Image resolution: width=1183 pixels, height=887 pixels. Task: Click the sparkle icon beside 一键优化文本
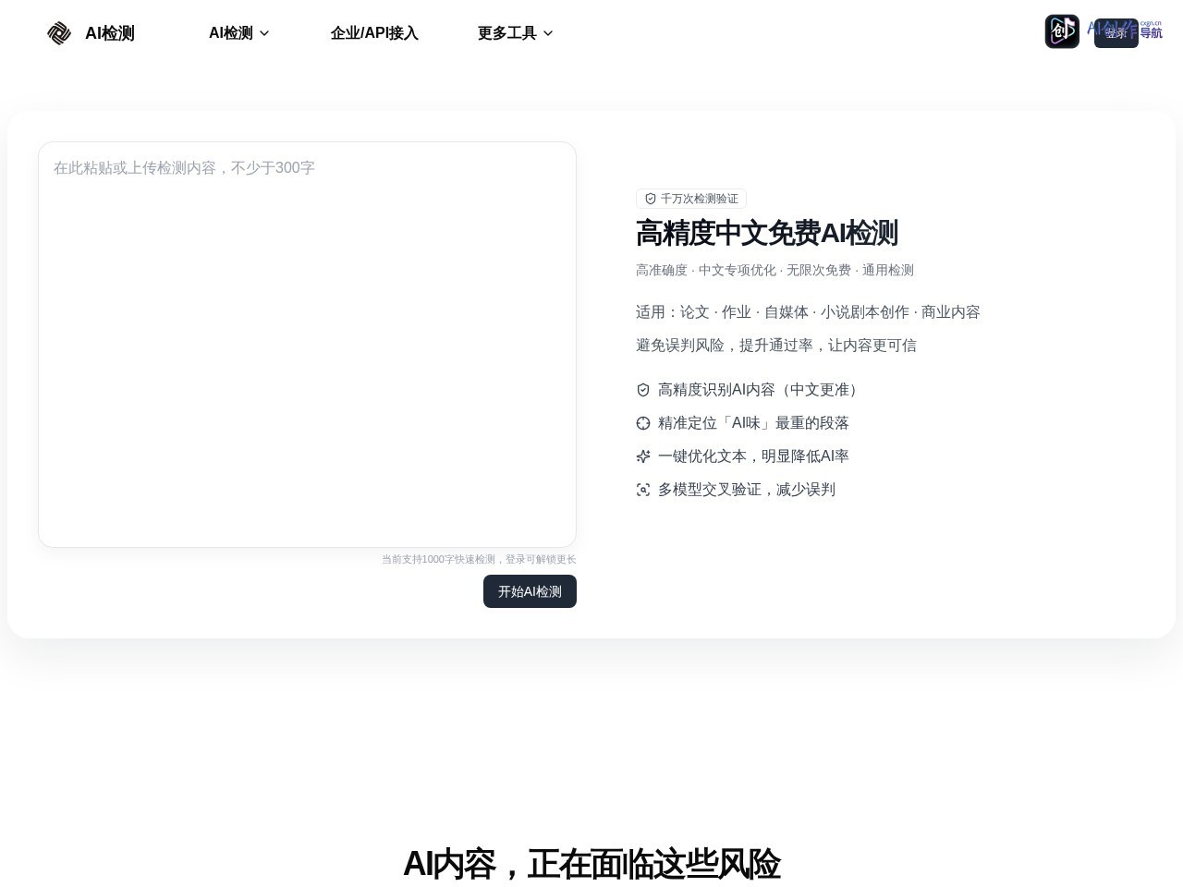pos(643,456)
